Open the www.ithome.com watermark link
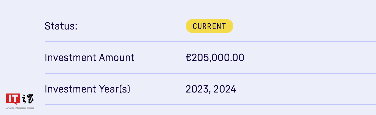This screenshot has width=376, height=115. [x=20, y=108]
